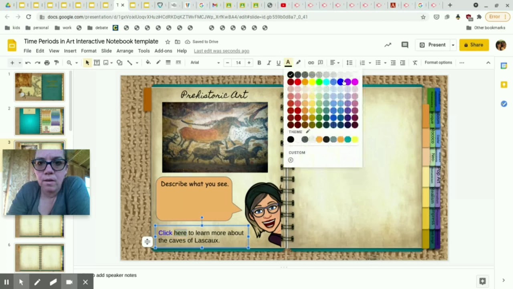Viewport: 513px width, 289px height.
Task: Decrease font size with minus button
Action: (x=227, y=63)
